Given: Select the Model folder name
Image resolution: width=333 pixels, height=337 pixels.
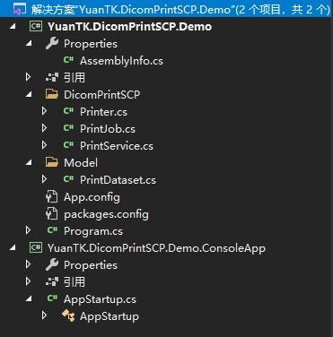Looking at the screenshot, I should 81,163.
